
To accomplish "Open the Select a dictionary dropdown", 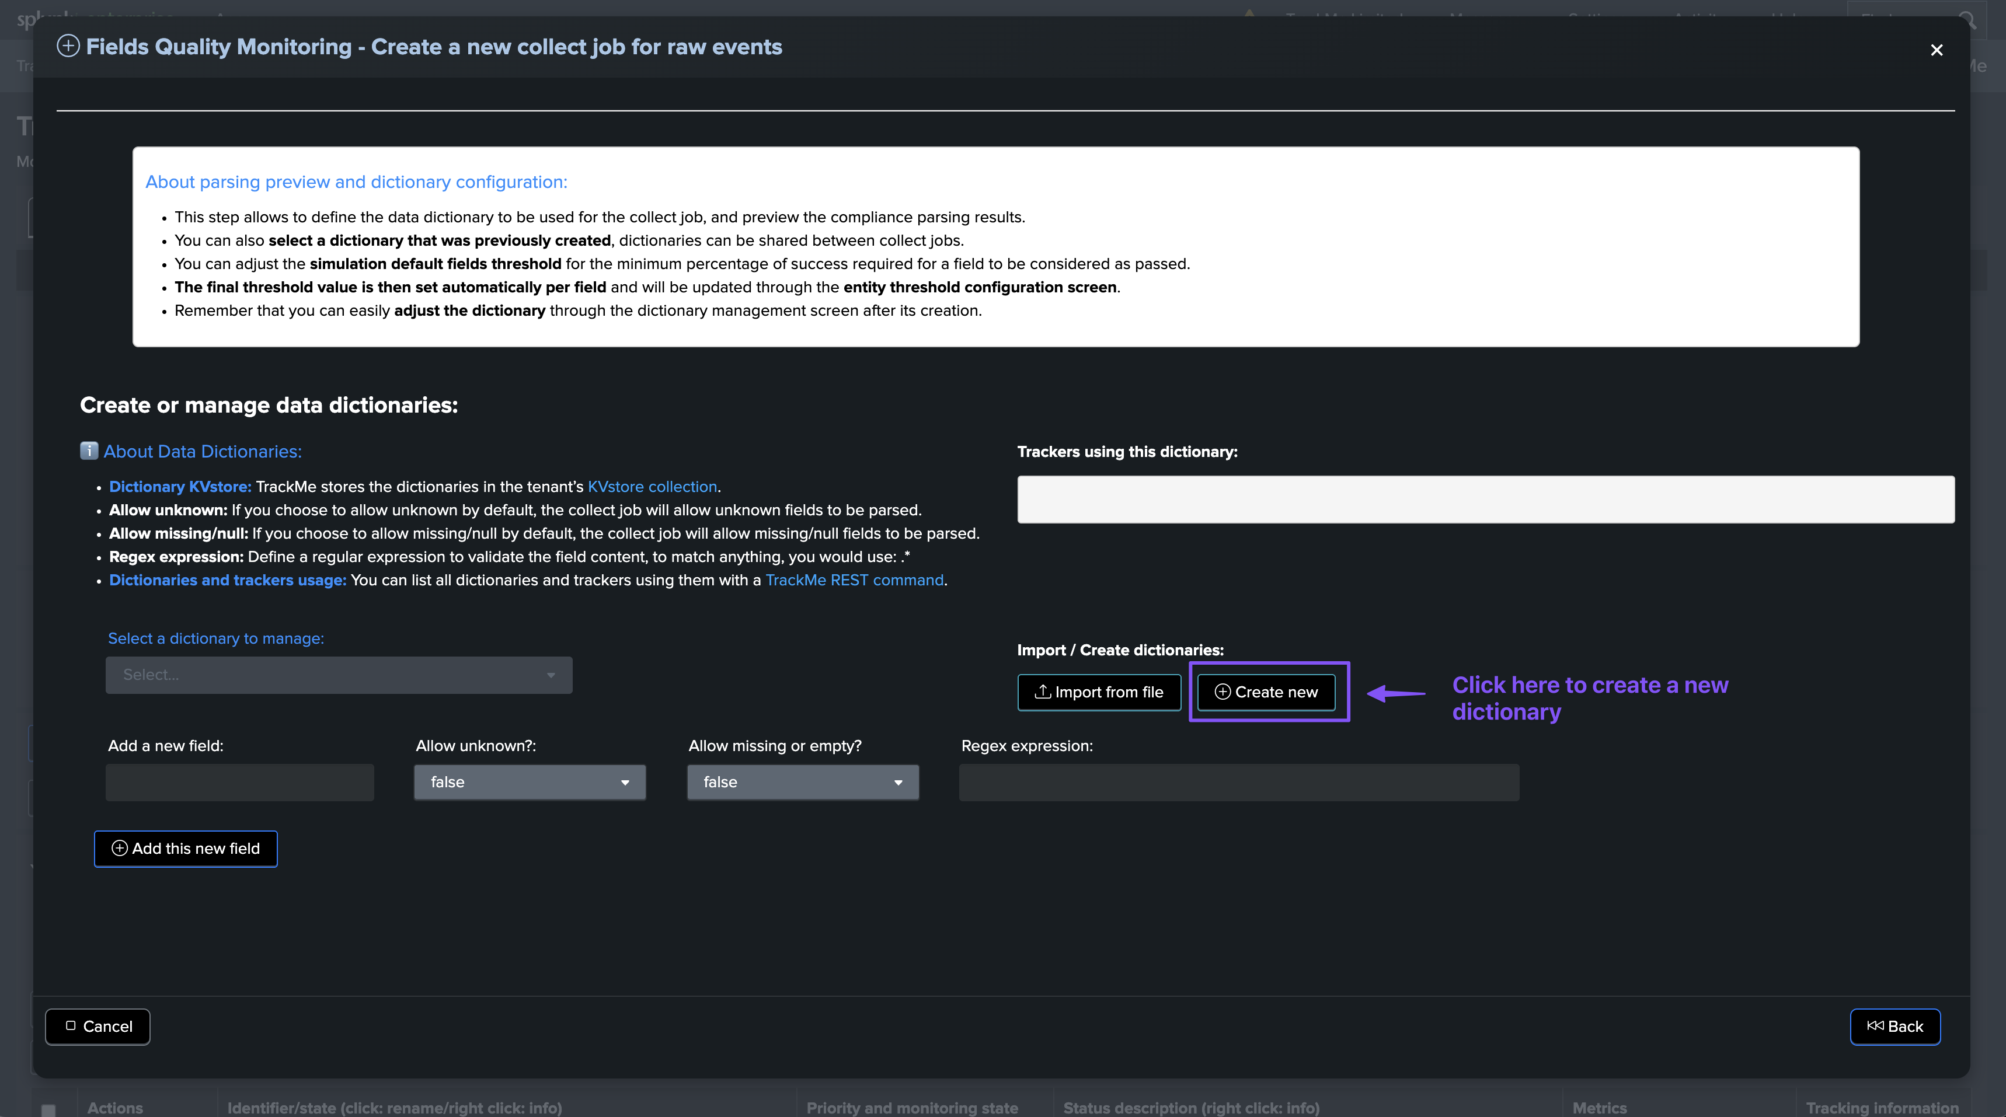I will pyautogui.click(x=339, y=675).
